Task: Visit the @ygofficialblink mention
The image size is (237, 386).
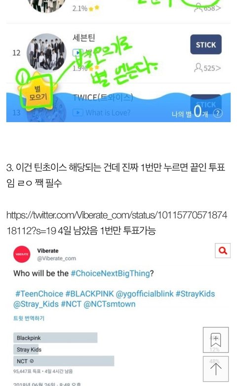Action: point(145,294)
